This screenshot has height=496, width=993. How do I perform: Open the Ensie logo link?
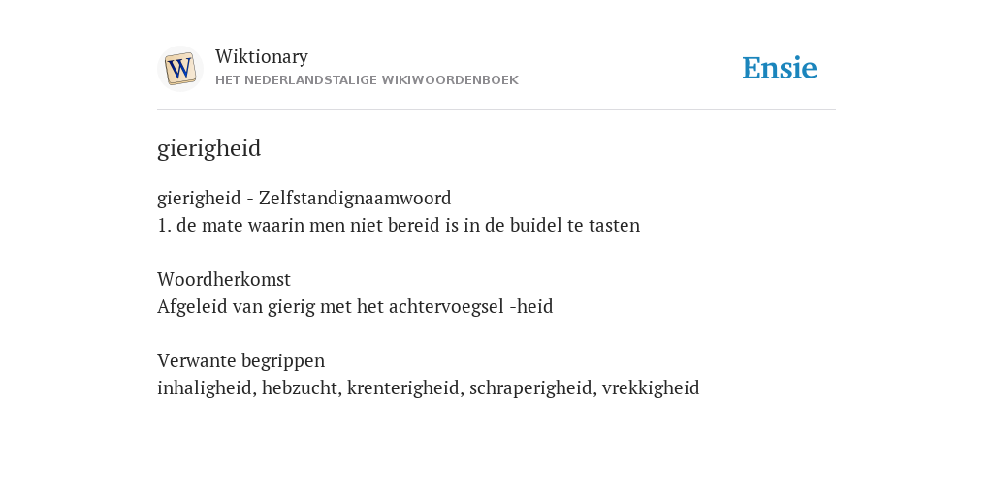tap(780, 68)
